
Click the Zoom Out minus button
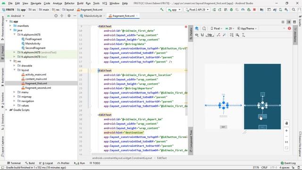(x=286, y=136)
